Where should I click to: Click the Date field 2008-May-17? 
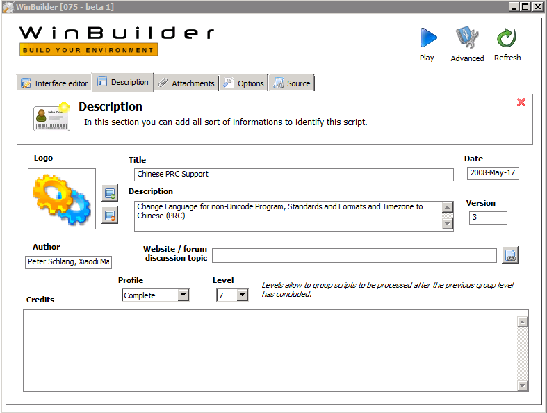[x=493, y=173]
